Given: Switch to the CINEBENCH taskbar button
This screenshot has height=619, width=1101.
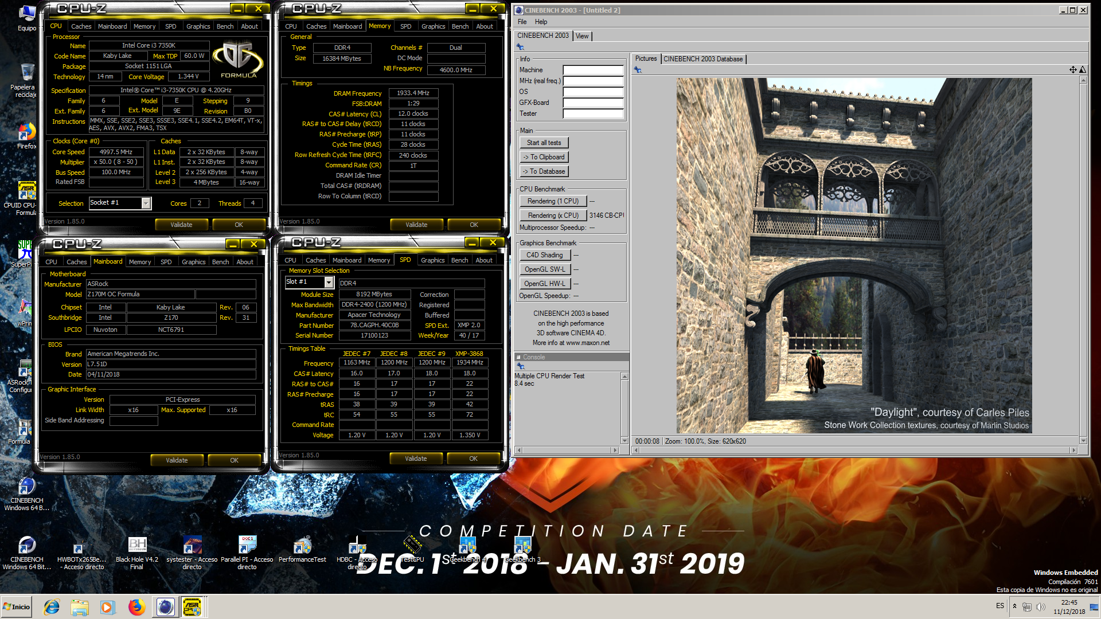Looking at the screenshot, I should [x=165, y=607].
